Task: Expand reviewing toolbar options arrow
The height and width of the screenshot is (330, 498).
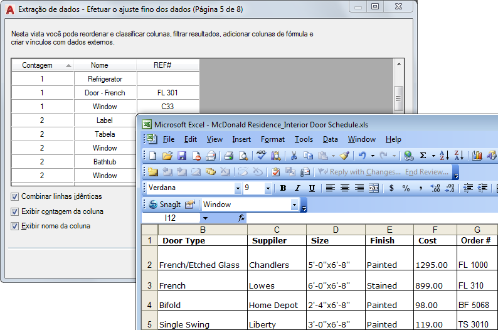Action: 456,173
